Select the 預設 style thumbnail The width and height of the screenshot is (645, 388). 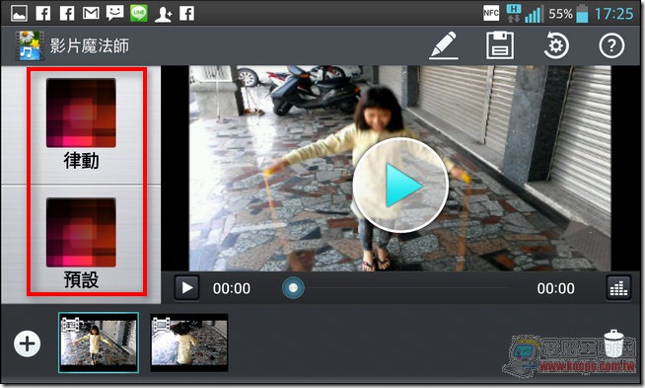point(81,232)
